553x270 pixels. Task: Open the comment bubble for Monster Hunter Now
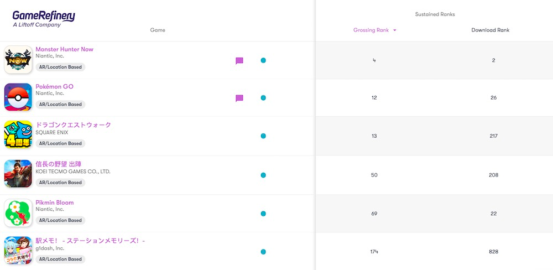point(239,61)
